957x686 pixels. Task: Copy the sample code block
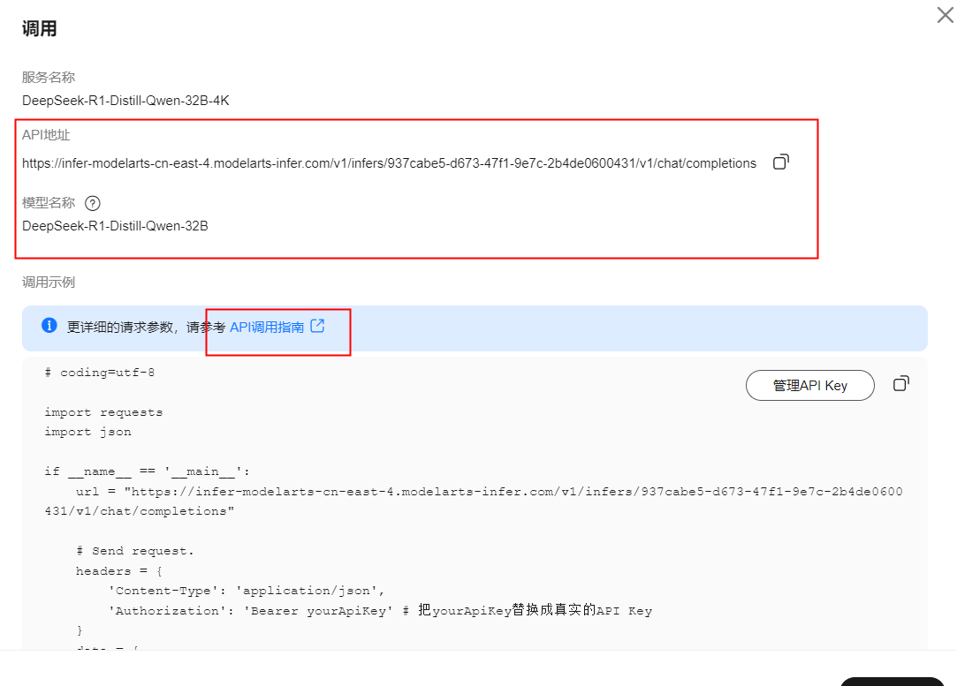[900, 383]
